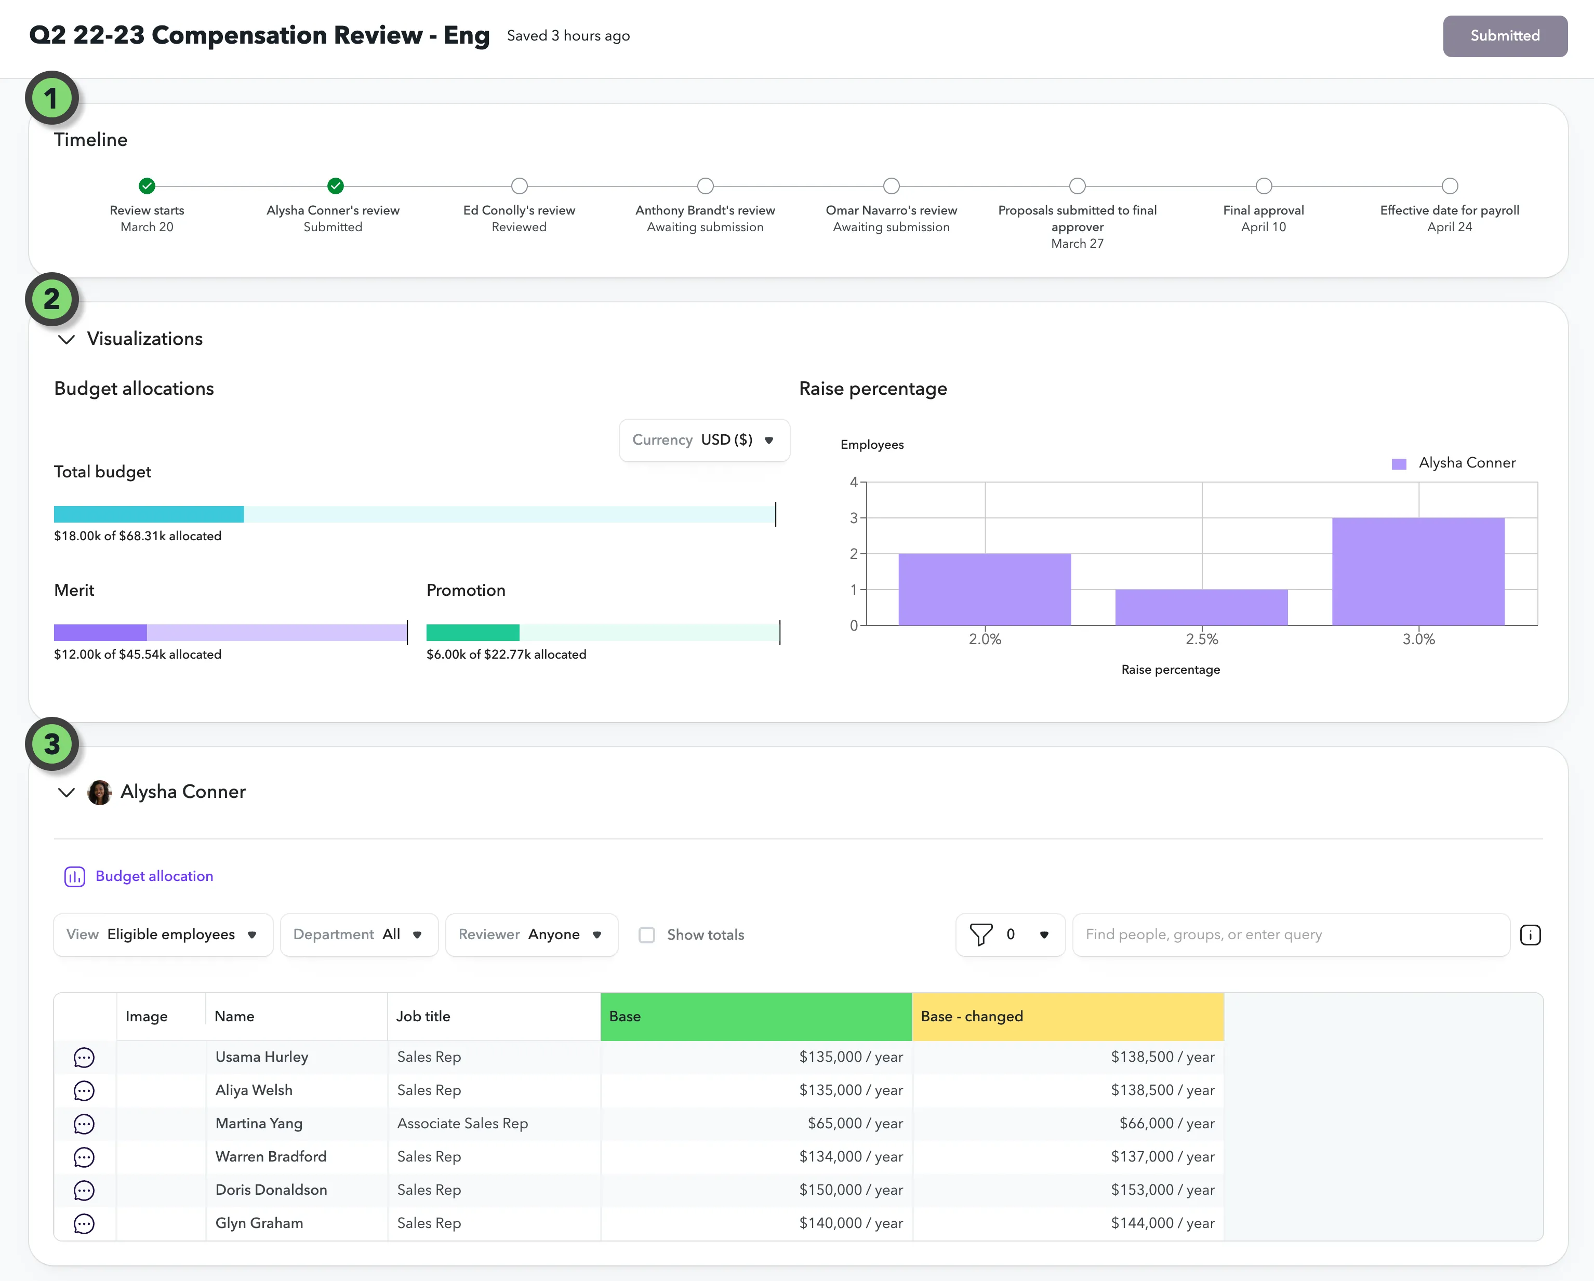The height and width of the screenshot is (1281, 1594).
Task: Click the Alysha Conner section name
Action: pyautogui.click(x=183, y=792)
